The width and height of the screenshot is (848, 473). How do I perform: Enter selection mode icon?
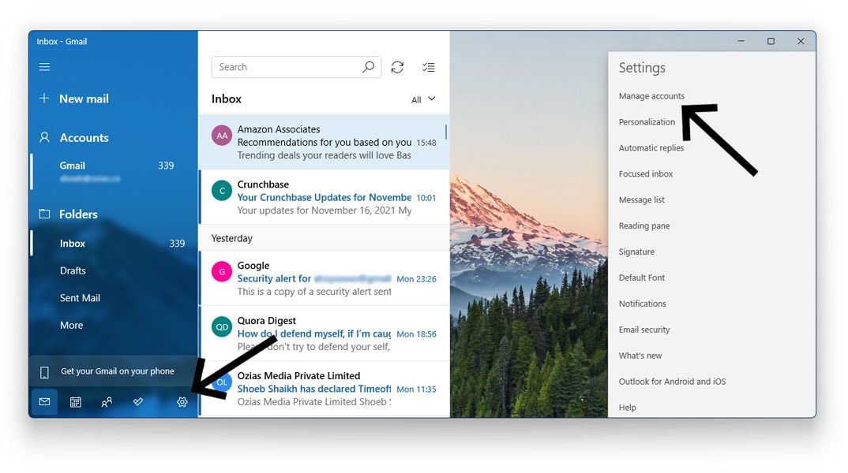[428, 67]
